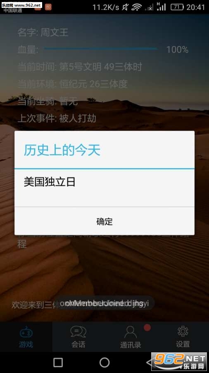Tap the battery indicator in status bar
Image resolution: width=209 pixels, height=373 pixels.
[177, 7]
